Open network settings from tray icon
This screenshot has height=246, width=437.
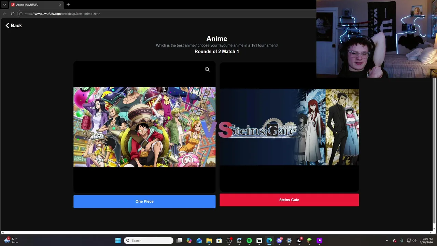coord(409,241)
